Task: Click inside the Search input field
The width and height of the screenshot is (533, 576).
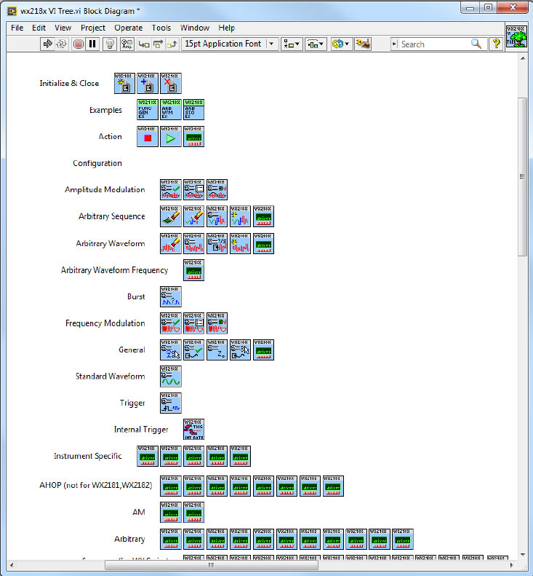Action: [x=433, y=44]
